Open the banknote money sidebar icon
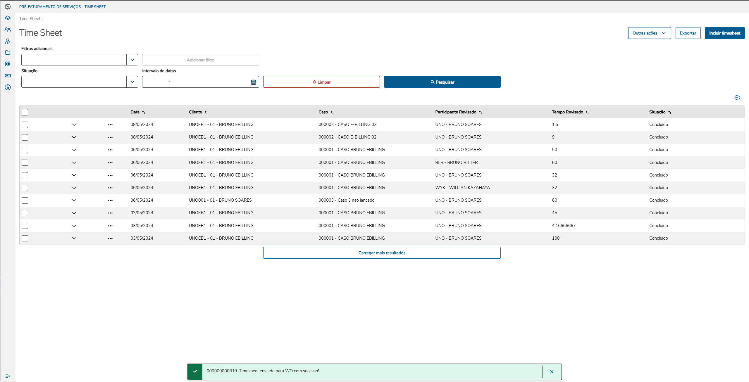This screenshot has height=382, width=749. [8, 76]
